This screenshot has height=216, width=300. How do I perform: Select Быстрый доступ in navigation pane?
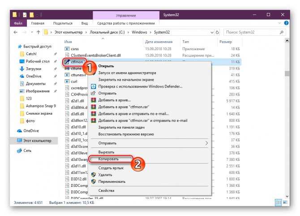tap(37, 46)
